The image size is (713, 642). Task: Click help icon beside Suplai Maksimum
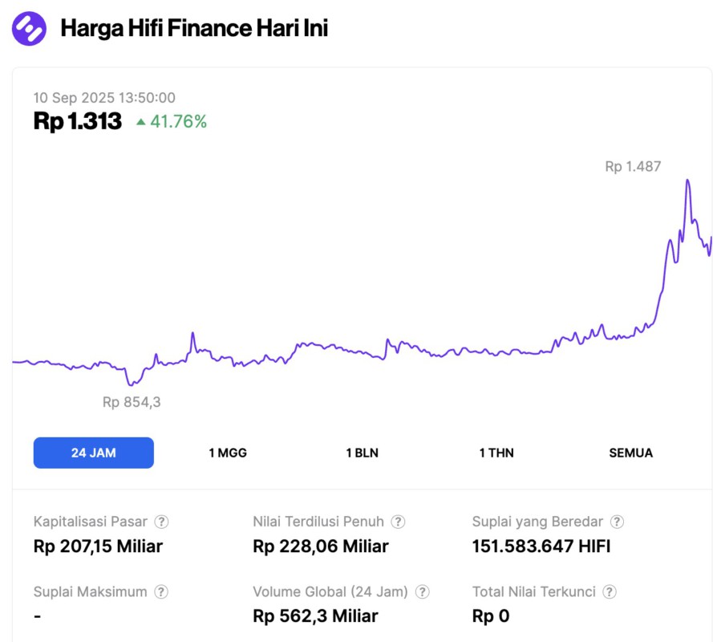pyautogui.click(x=161, y=592)
